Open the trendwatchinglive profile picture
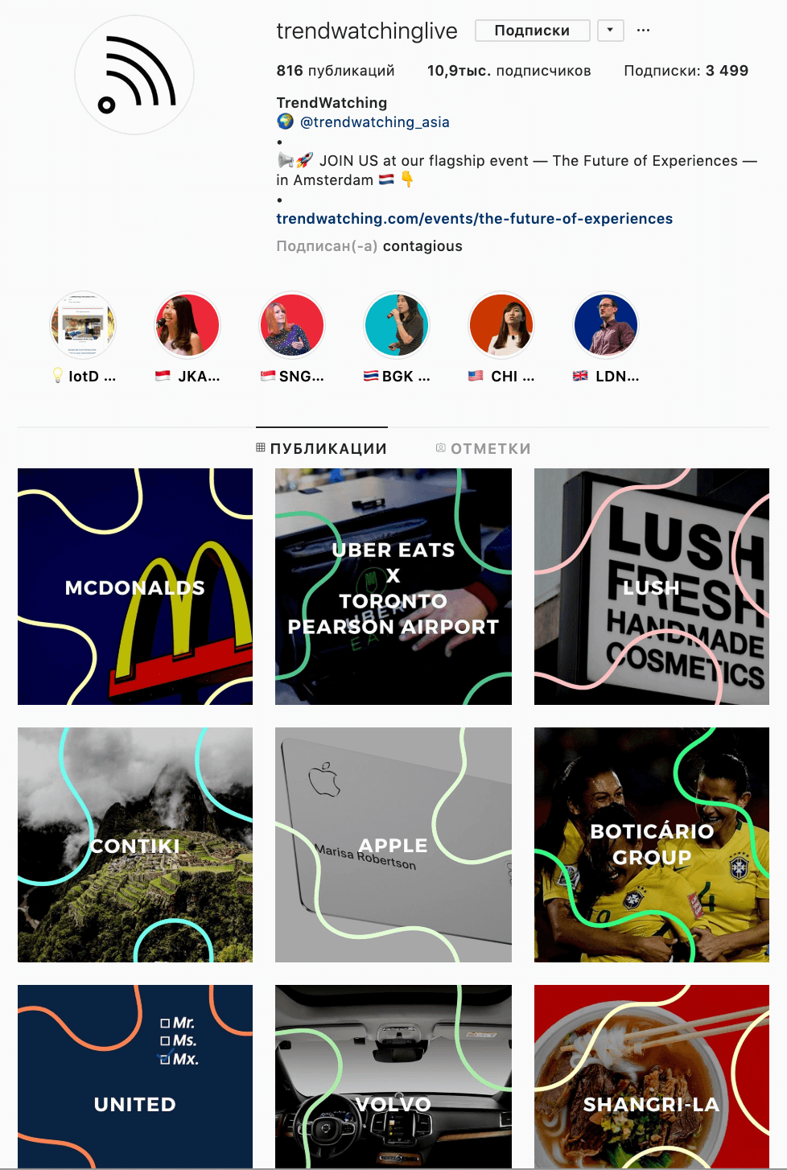Image resolution: width=787 pixels, height=1170 pixels. [x=134, y=75]
